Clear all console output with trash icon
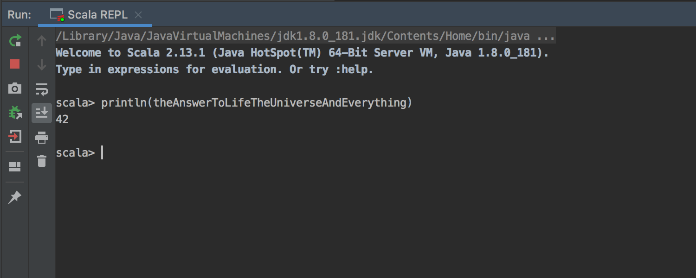 tap(42, 161)
